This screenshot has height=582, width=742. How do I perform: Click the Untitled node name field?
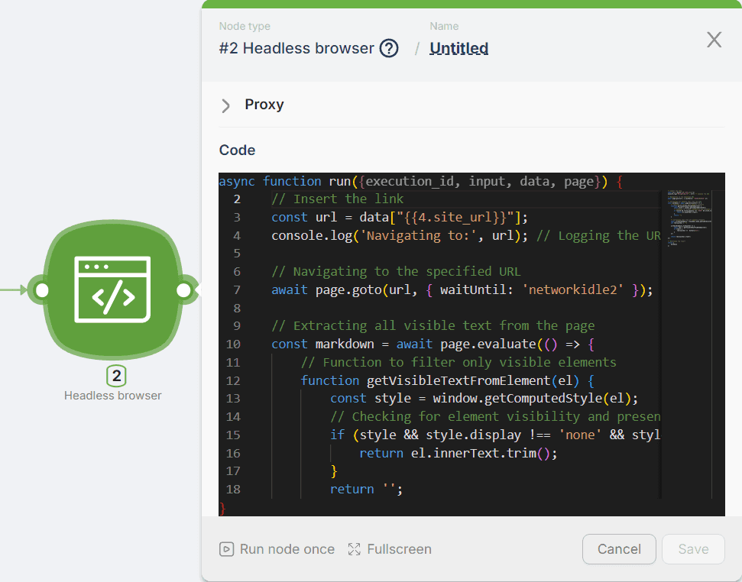pos(458,49)
